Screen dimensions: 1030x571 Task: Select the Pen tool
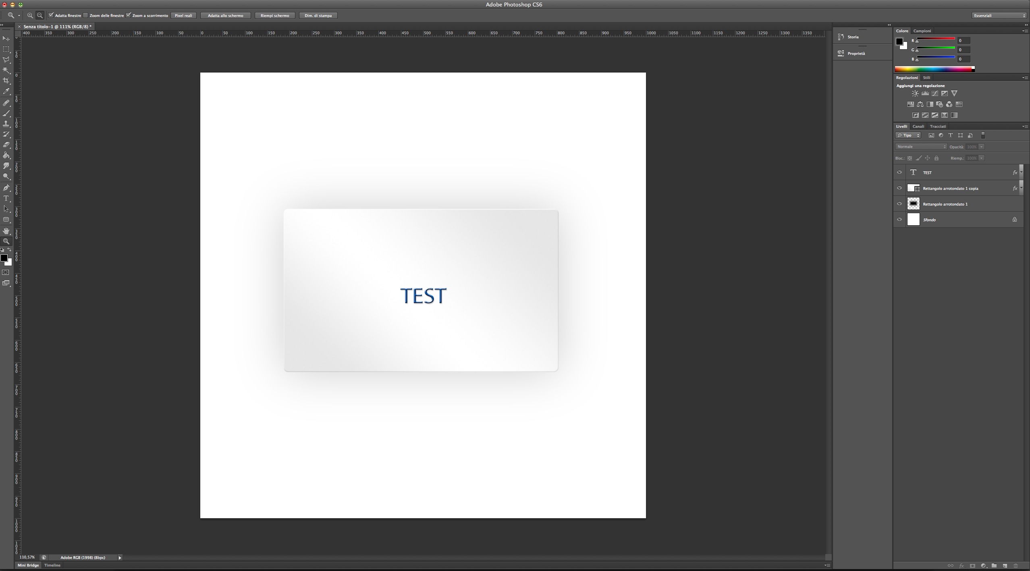[6, 188]
